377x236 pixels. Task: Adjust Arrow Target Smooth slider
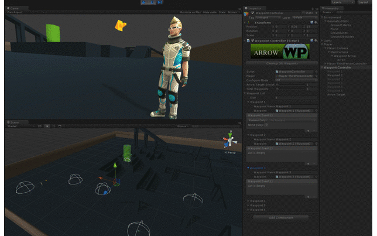pos(291,85)
